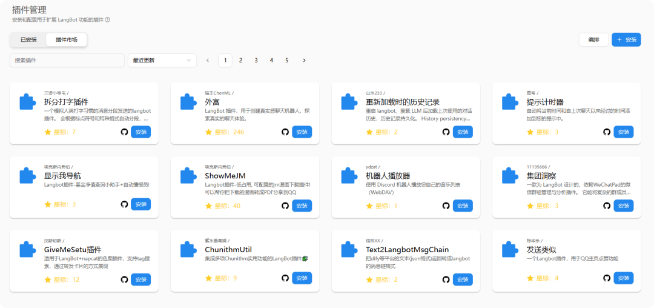Click the 星标：246 star count
The height and width of the screenshot is (308, 654).
(230, 132)
